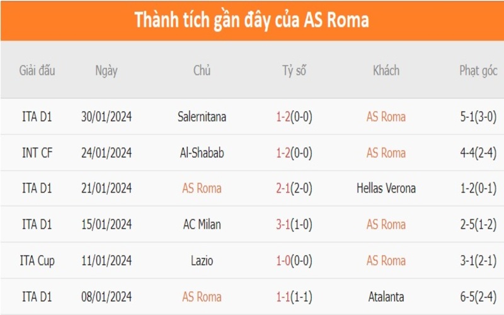The height and width of the screenshot is (315, 504).
Task: Click the corner stat 6-5(2-4)
Action: pos(478,296)
